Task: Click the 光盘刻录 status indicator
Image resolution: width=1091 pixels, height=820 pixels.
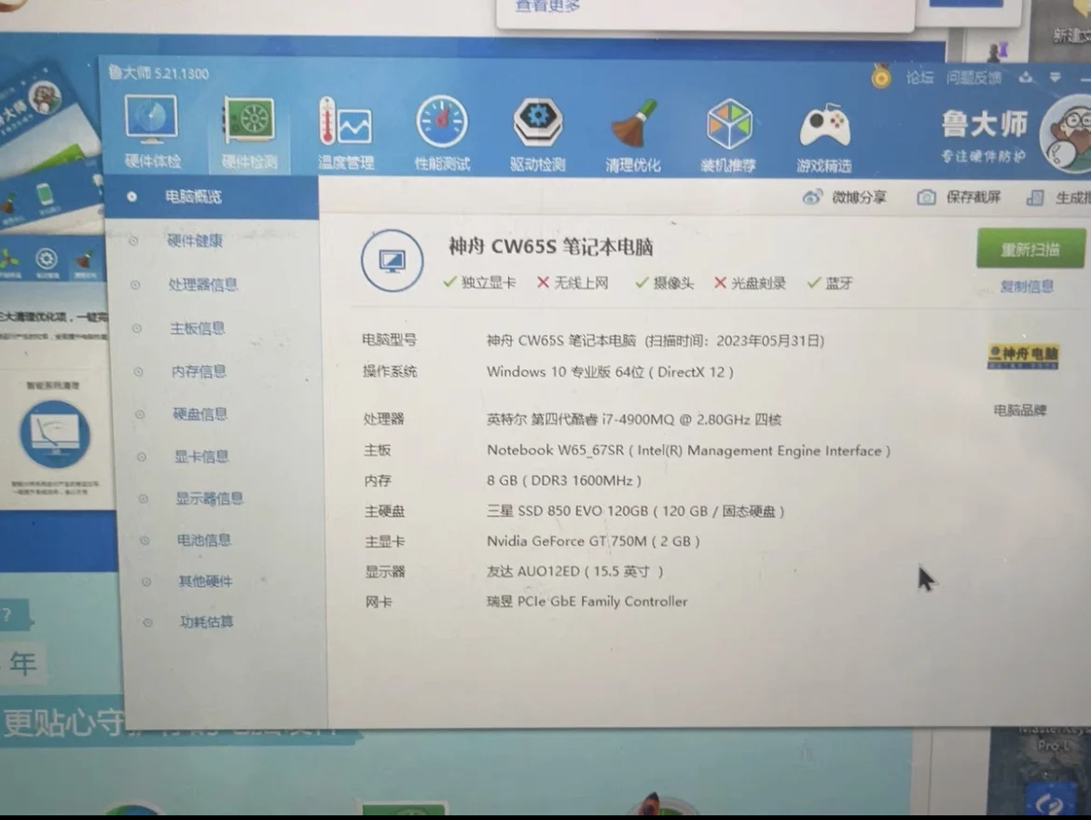Action: [750, 283]
